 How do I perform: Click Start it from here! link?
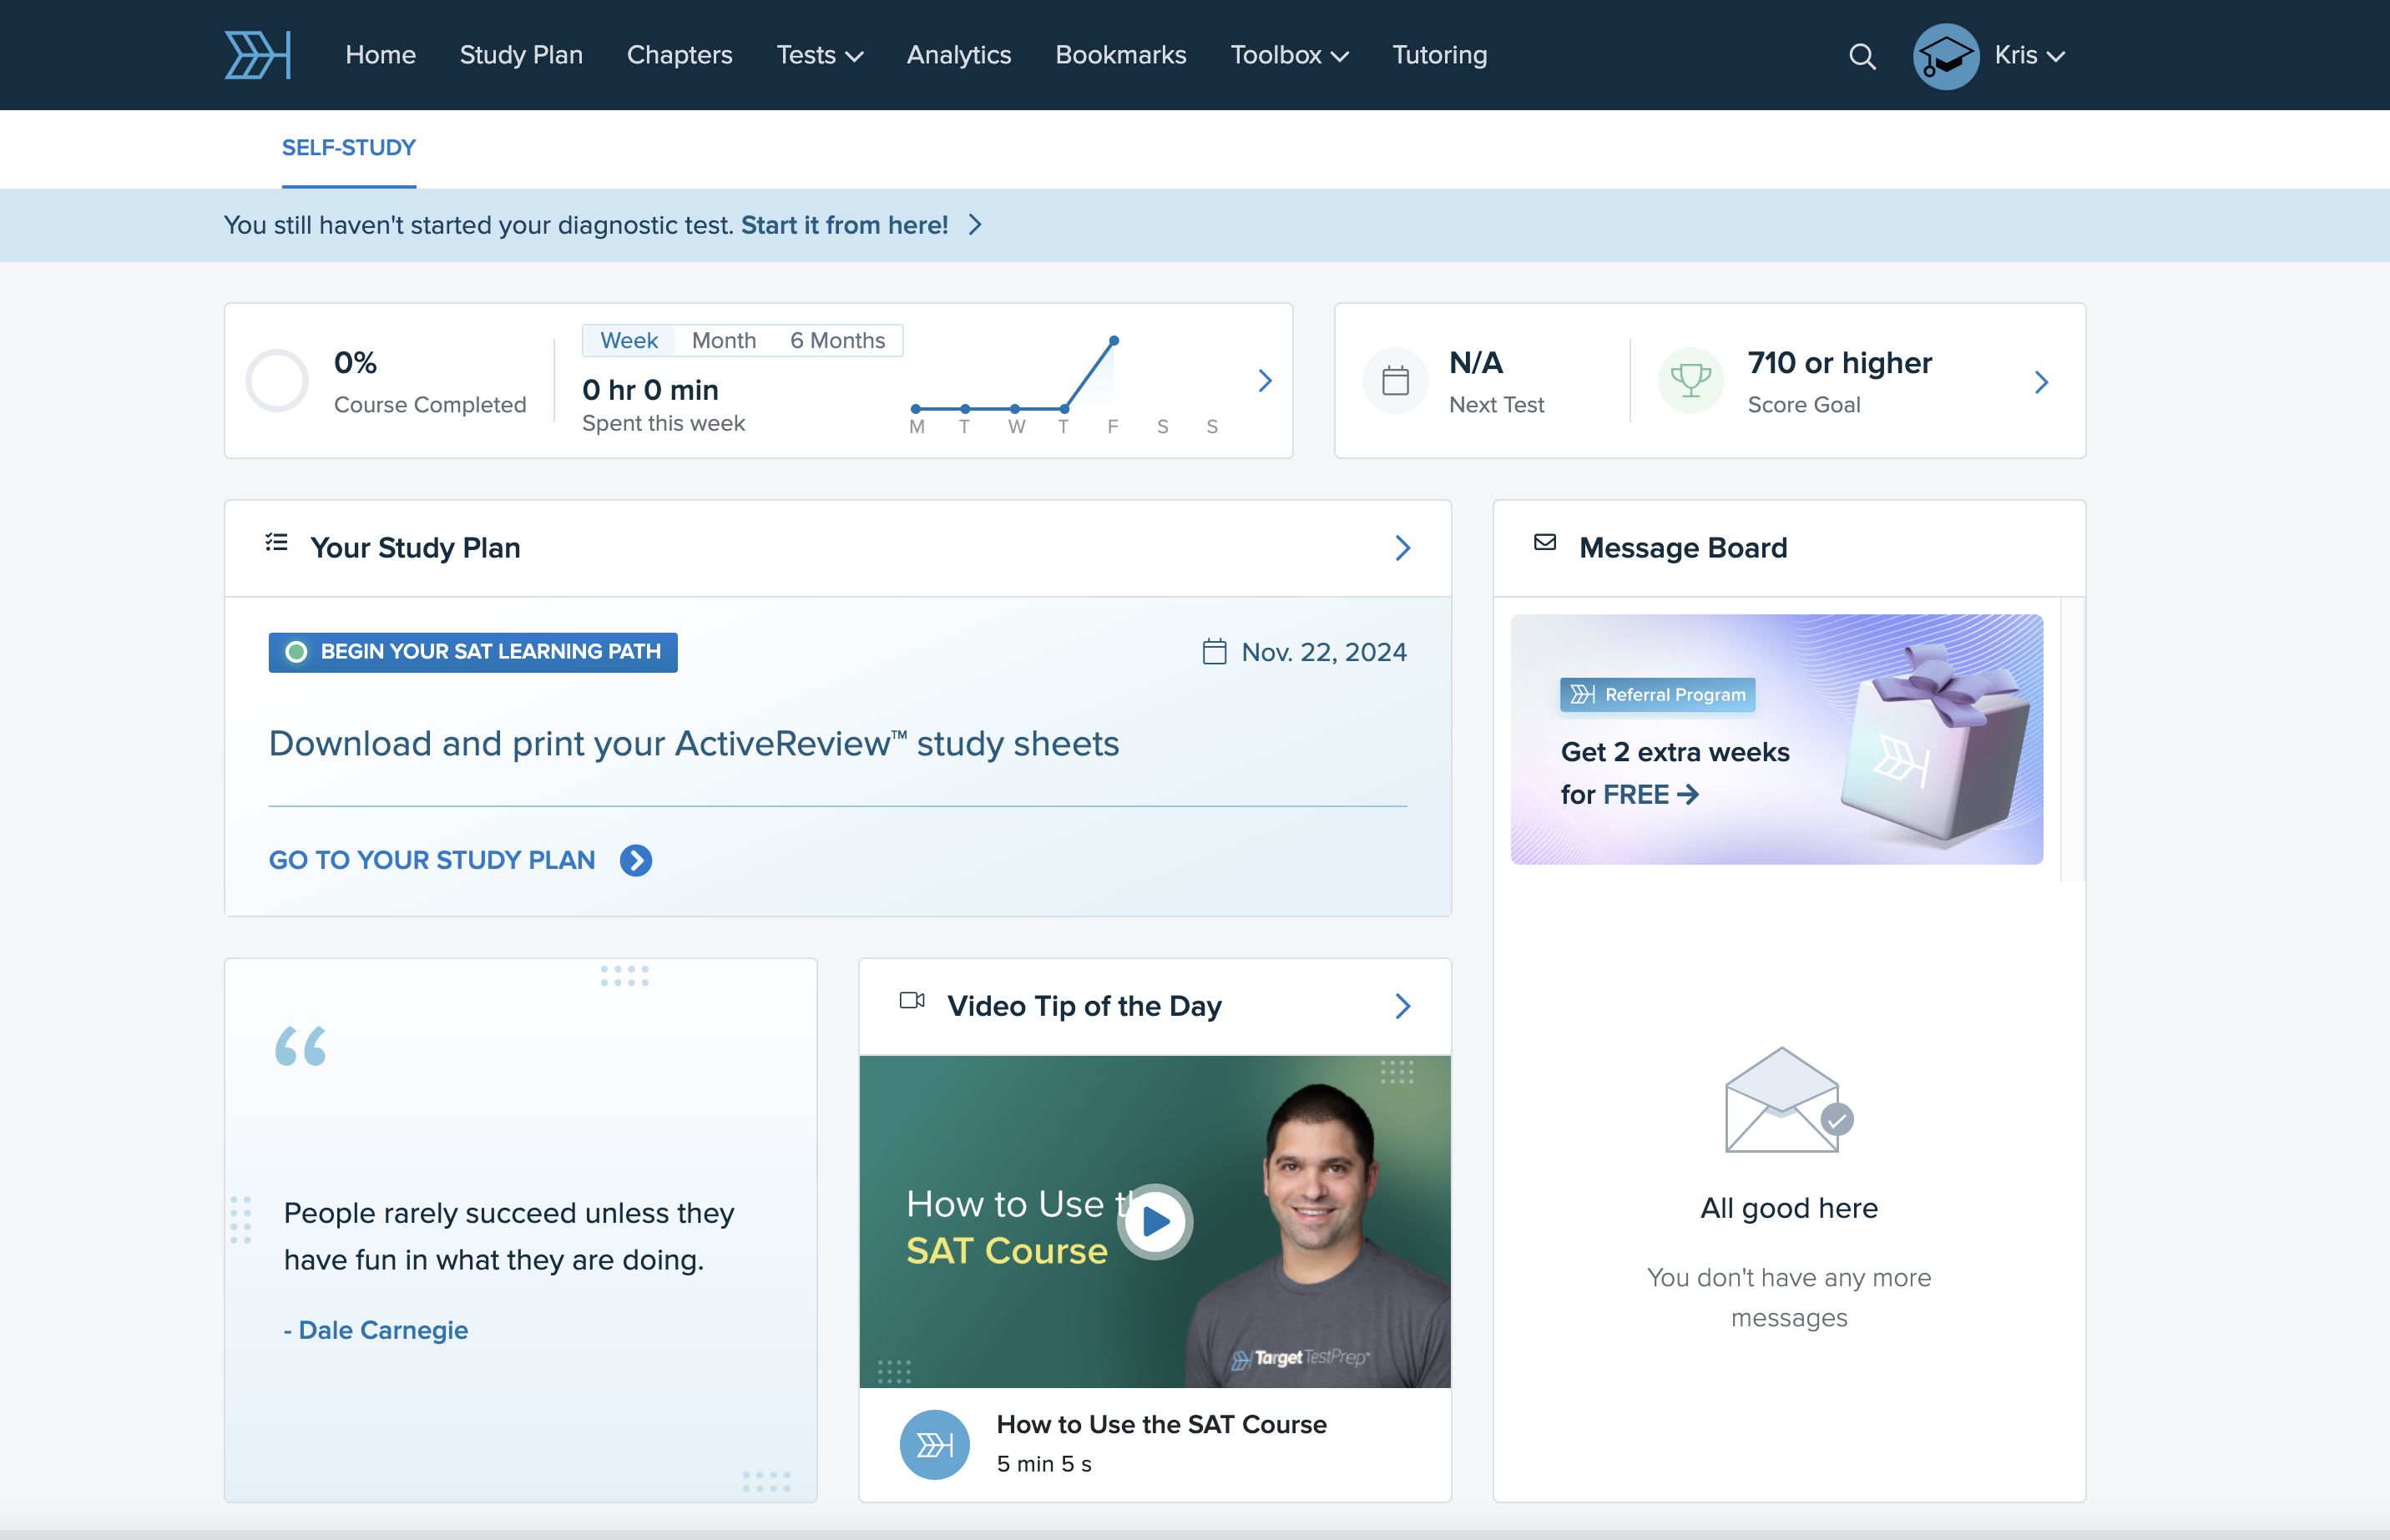[844, 225]
